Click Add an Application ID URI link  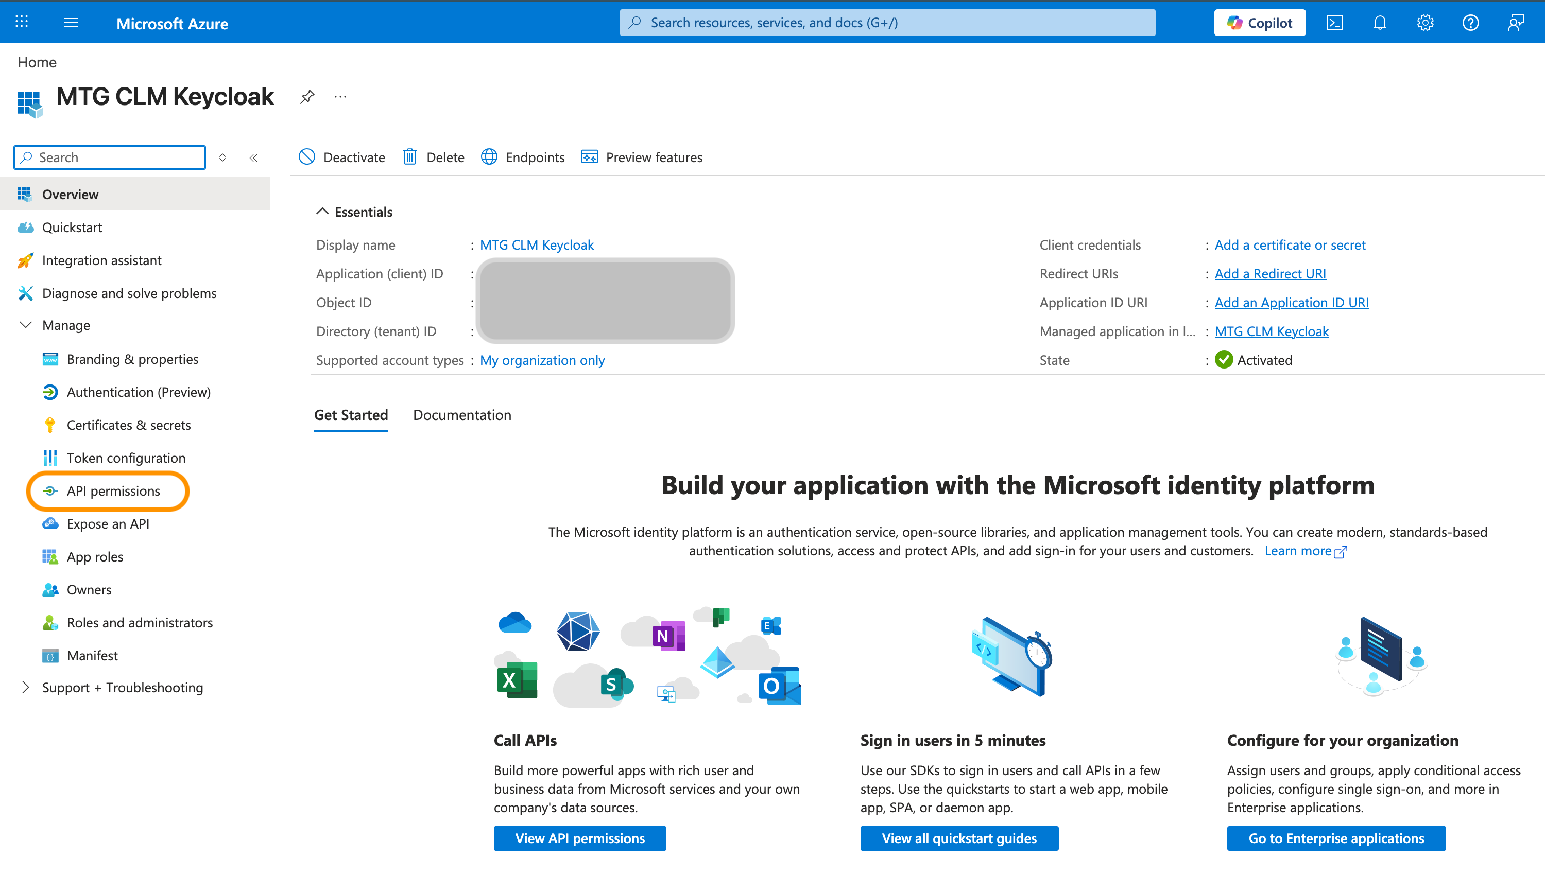pyautogui.click(x=1292, y=303)
